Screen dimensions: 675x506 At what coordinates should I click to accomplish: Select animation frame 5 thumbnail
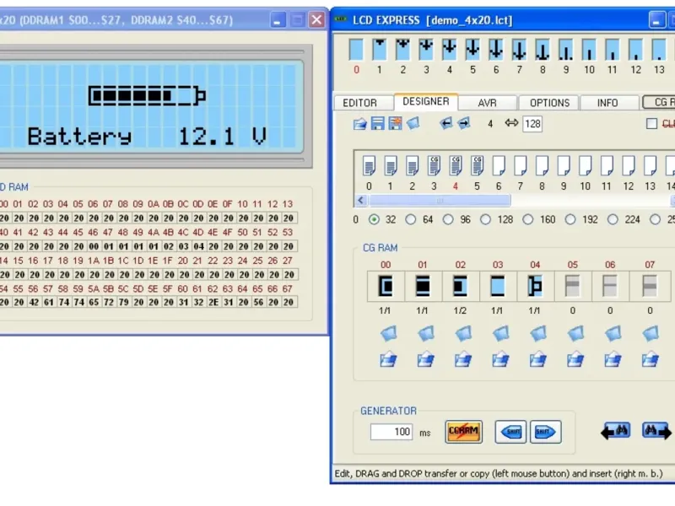pyautogui.click(x=472, y=50)
